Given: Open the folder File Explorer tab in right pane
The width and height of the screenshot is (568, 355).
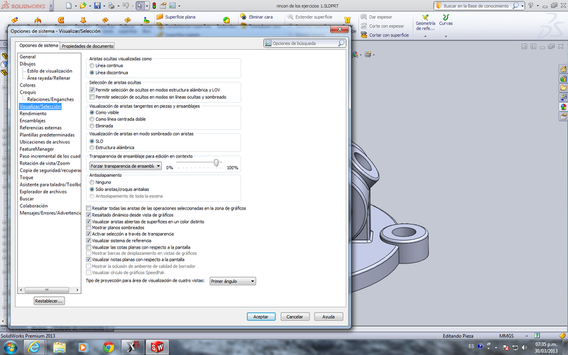Looking at the screenshot, I should click(x=563, y=87).
